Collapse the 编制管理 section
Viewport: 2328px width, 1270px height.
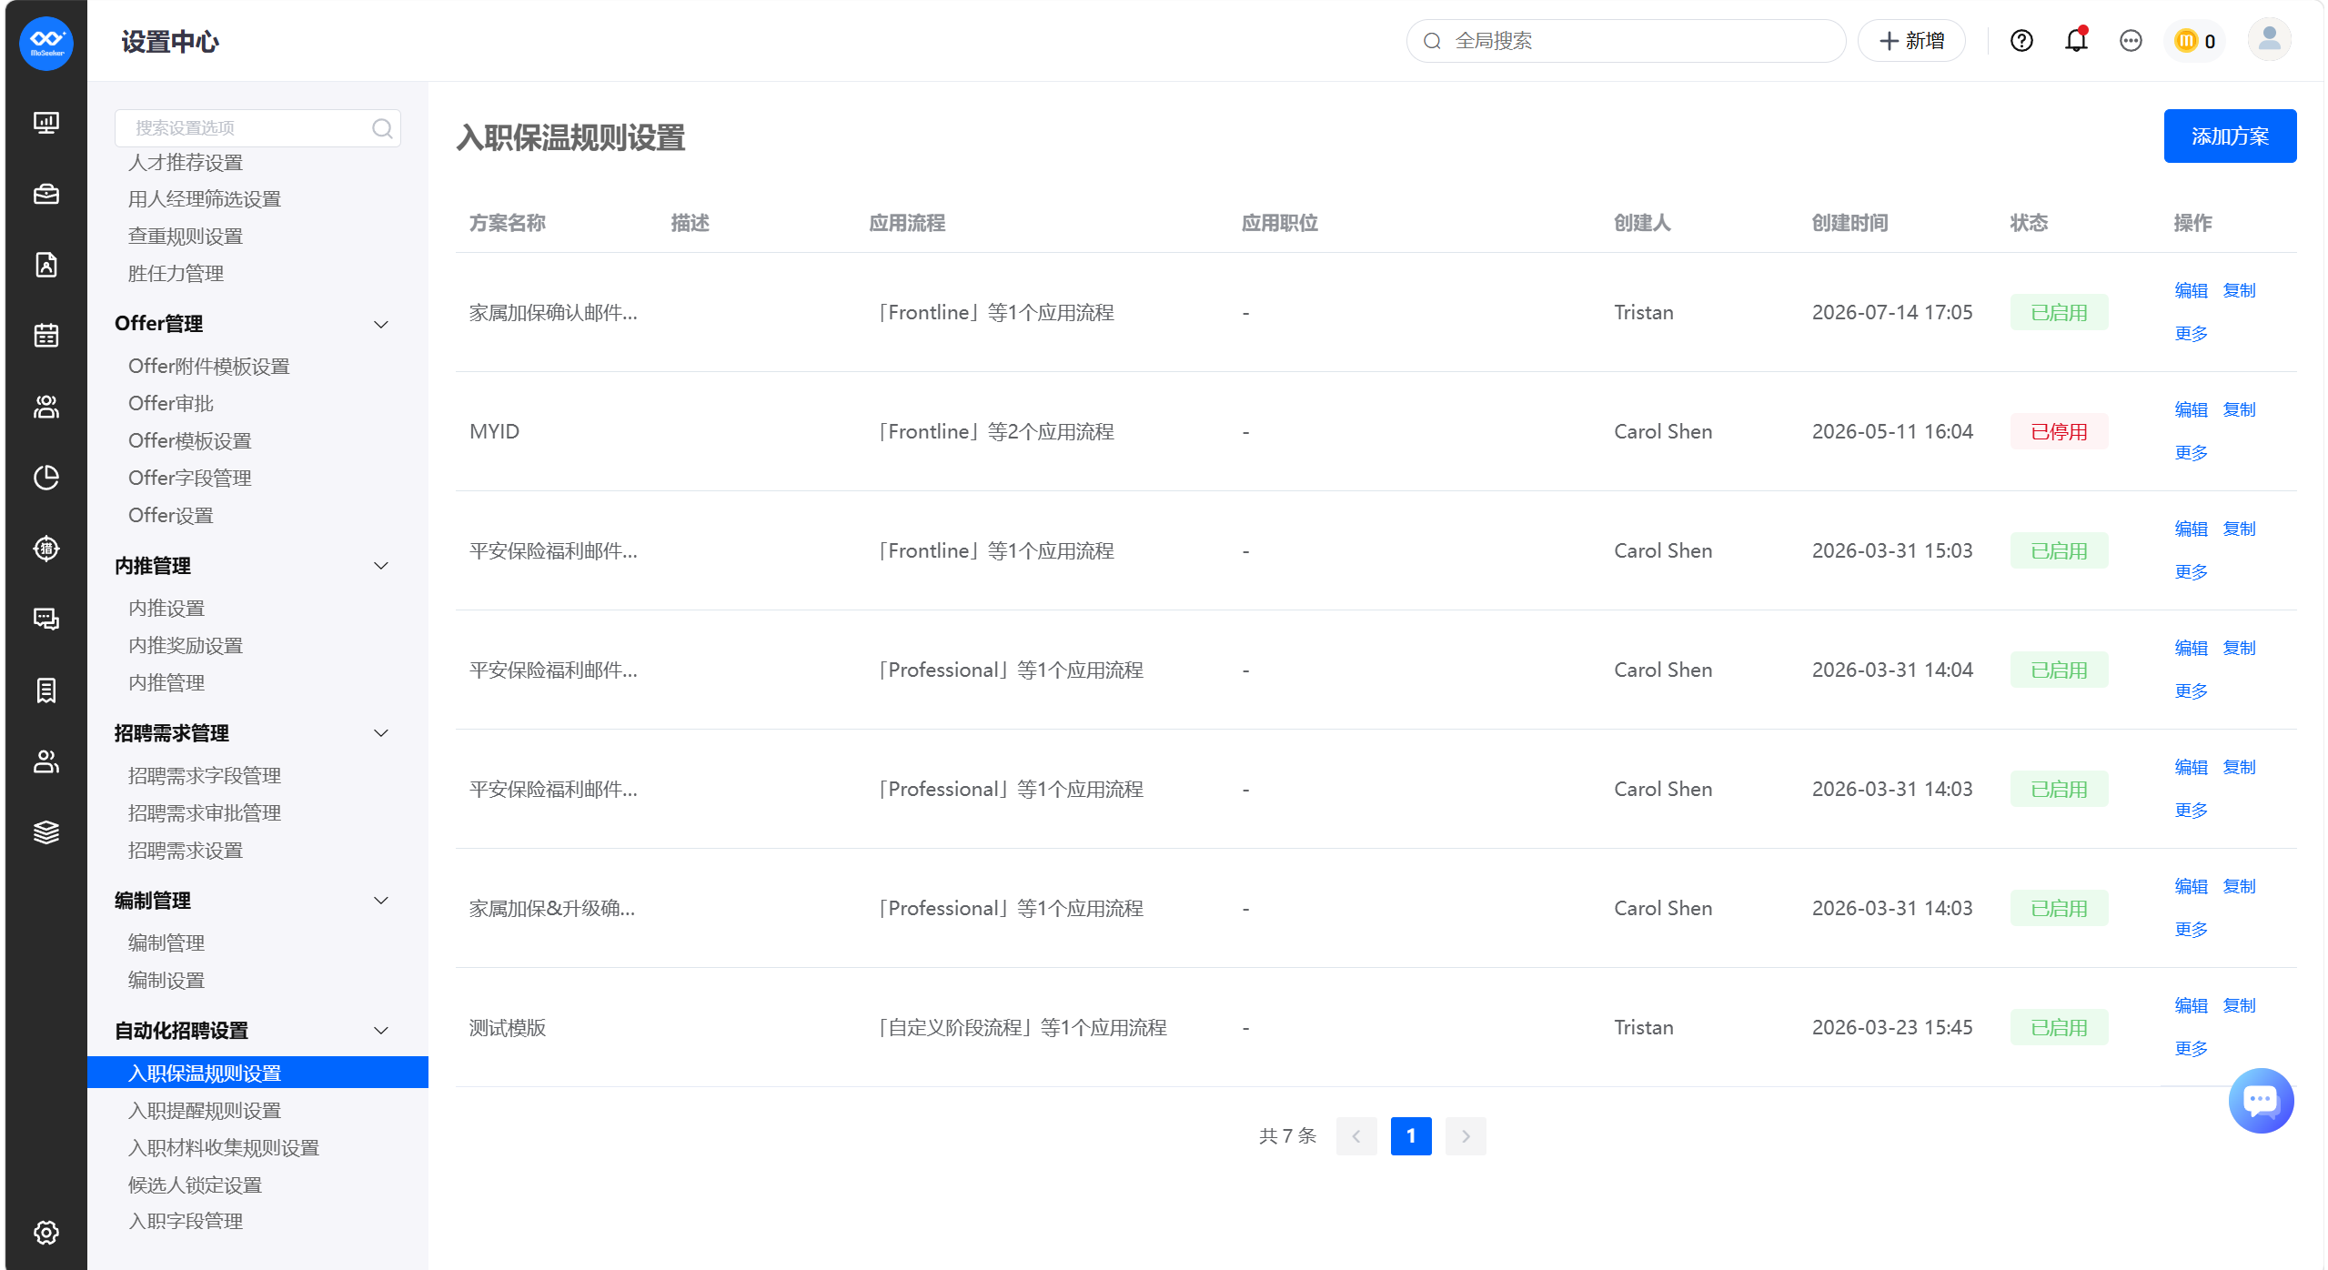click(x=381, y=901)
